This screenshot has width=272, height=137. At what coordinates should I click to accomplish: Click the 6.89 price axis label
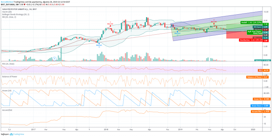[265, 27]
